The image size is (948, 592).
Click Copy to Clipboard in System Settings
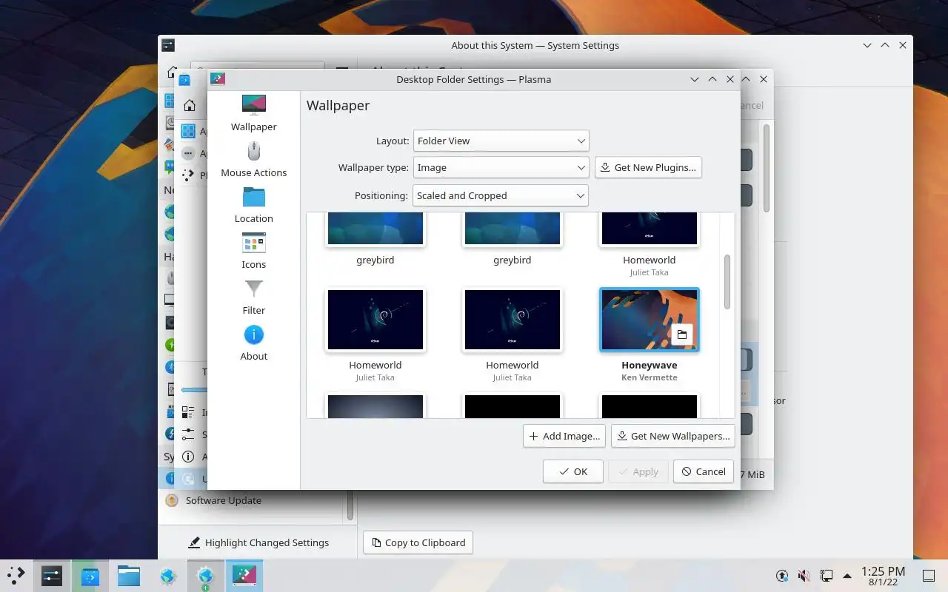coord(418,542)
